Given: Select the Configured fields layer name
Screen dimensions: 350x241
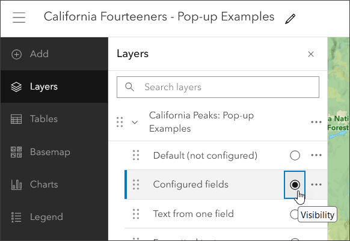Looking at the screenshot, I should coord(191,185).
